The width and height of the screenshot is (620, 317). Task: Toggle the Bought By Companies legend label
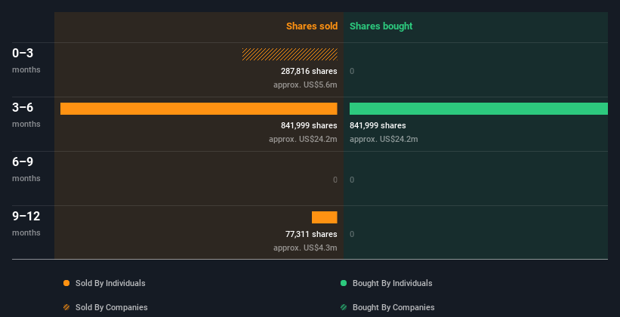(393, 307)
